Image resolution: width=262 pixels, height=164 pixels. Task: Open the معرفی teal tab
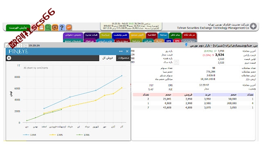pos(148,41)
